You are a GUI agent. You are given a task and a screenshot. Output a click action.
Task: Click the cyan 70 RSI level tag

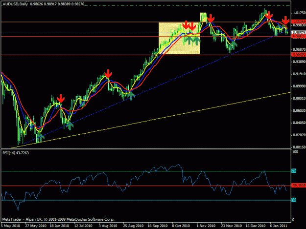click(294, 171)
